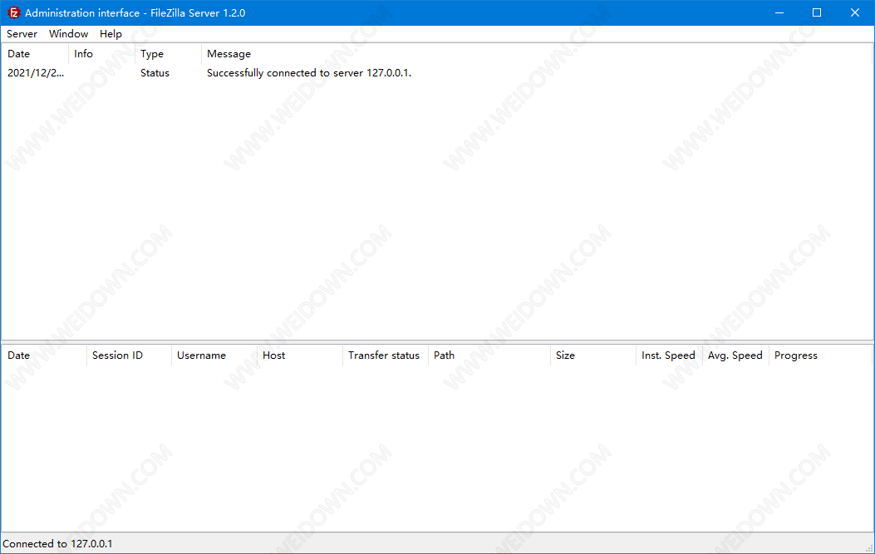875x554 pixels.
Task: Click the Type column header in log
Action: [168, 53]
